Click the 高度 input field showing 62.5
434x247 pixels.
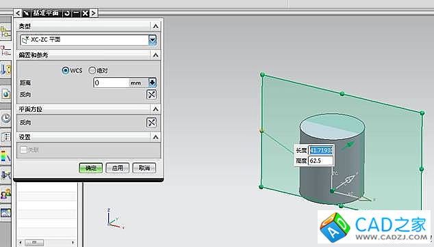(320, 160)
